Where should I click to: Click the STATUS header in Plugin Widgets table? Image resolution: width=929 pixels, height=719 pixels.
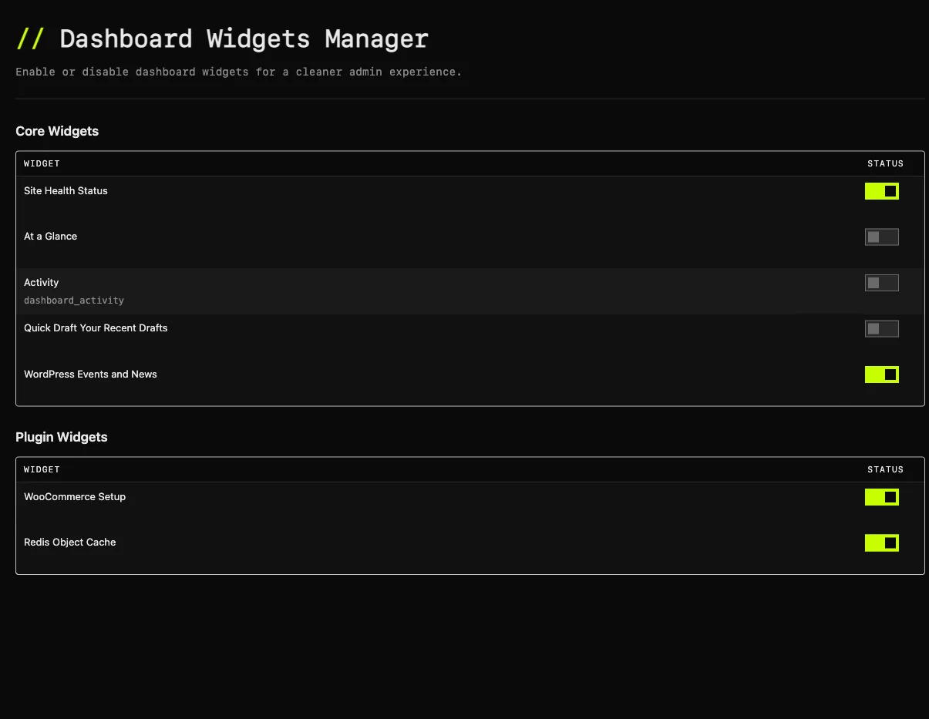[x=885, y=469]
